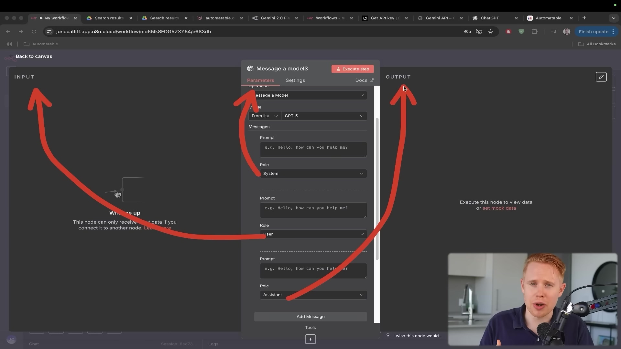The width and height of the screenshot is (621, 349).
Task: Open the User role dropdown
Action: 313,234
